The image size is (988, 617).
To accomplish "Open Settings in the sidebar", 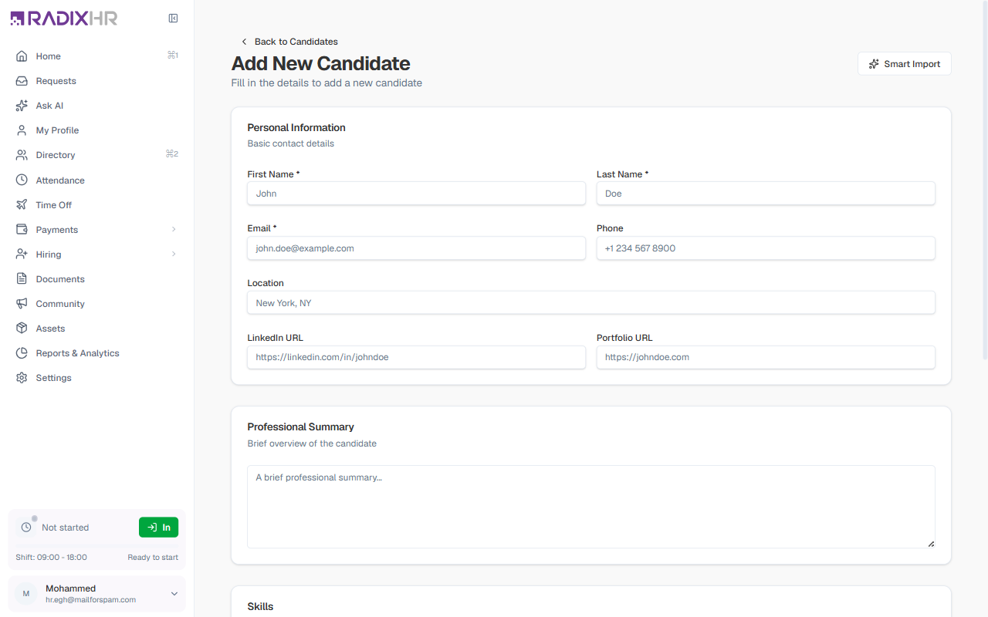I will (96, 378).
